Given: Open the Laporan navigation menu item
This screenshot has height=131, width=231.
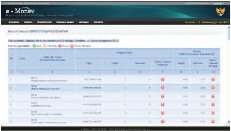Looking at the screenshot, I should 84,22.
